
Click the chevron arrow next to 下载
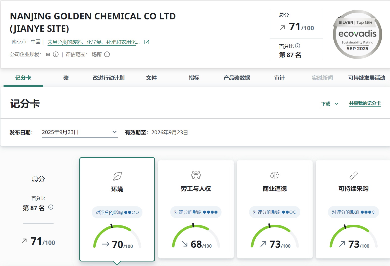click(336, 104)
